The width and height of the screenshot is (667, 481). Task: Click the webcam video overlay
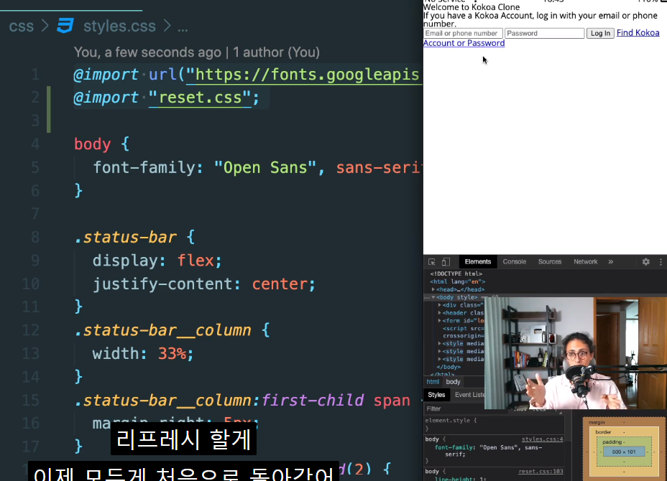point(575,353)
